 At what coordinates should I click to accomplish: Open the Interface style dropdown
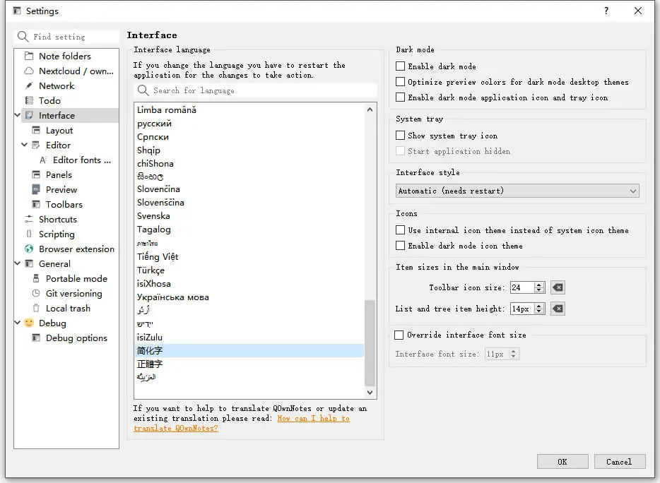pyautogui.click(x=517, y=190)
